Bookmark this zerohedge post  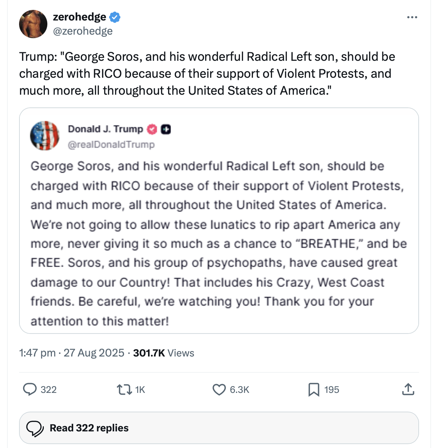tap(314, 389)
